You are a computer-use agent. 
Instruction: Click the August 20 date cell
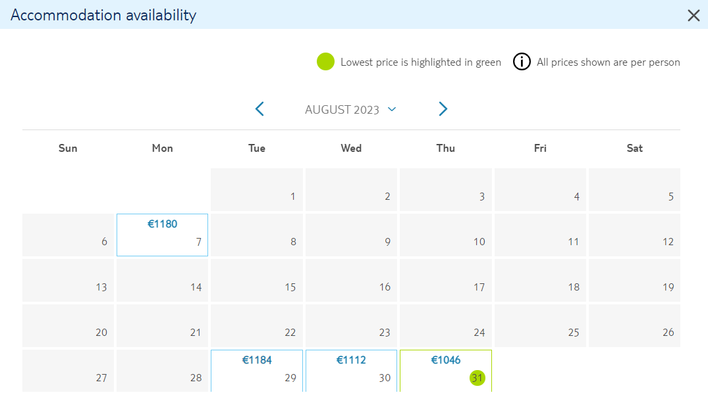point(68,325)
